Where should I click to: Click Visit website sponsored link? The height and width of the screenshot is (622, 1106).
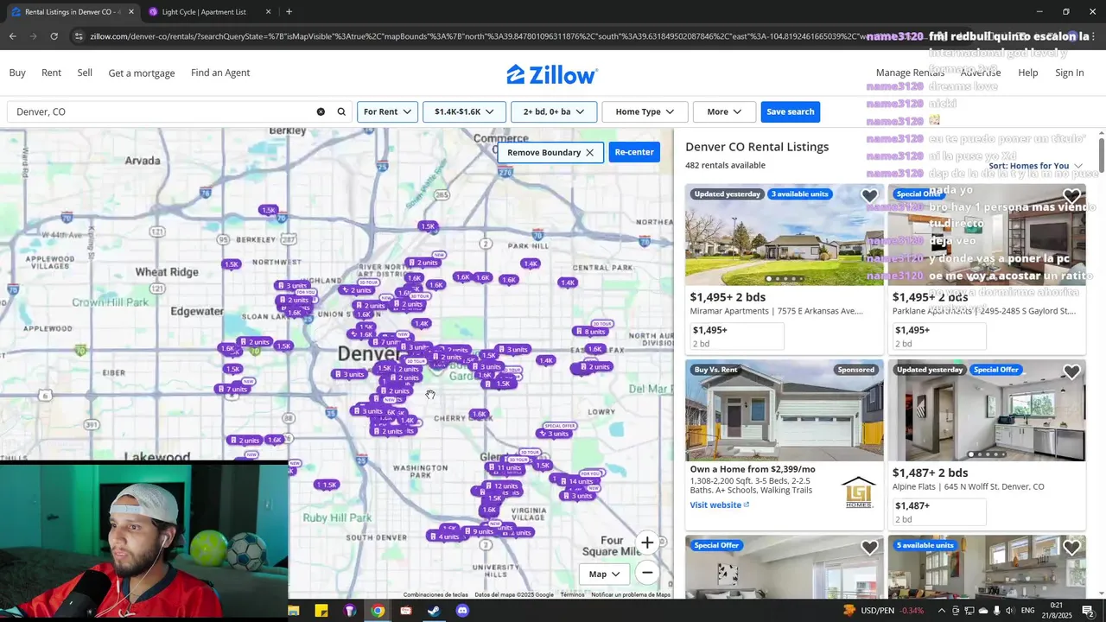click(720, 505)
